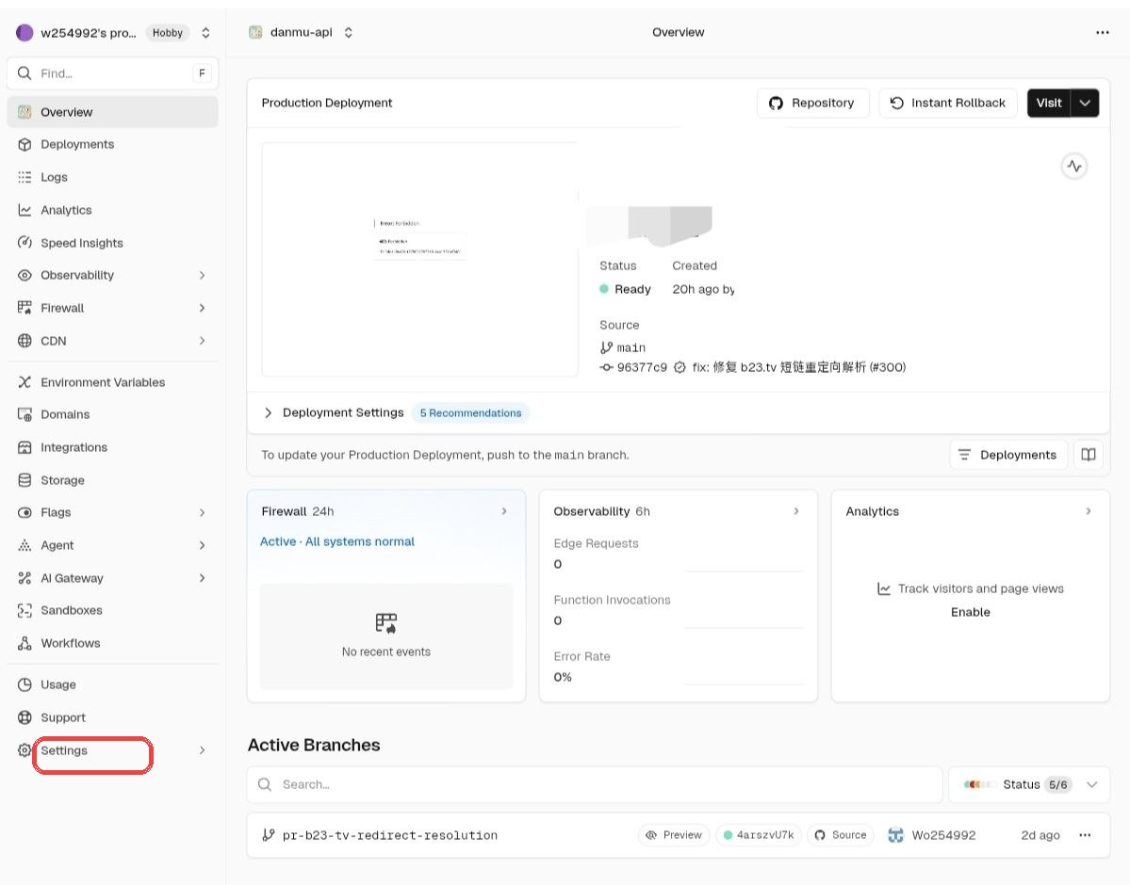The width and height of the screenshot is (1130, 885).
Task: Expand the Settings sidebar chevron
Action: (203, 749)
